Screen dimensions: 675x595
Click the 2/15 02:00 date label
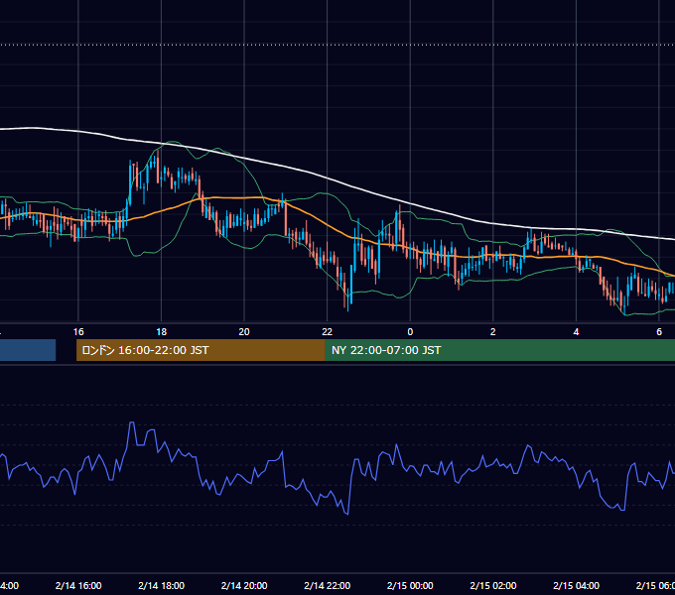493,585
